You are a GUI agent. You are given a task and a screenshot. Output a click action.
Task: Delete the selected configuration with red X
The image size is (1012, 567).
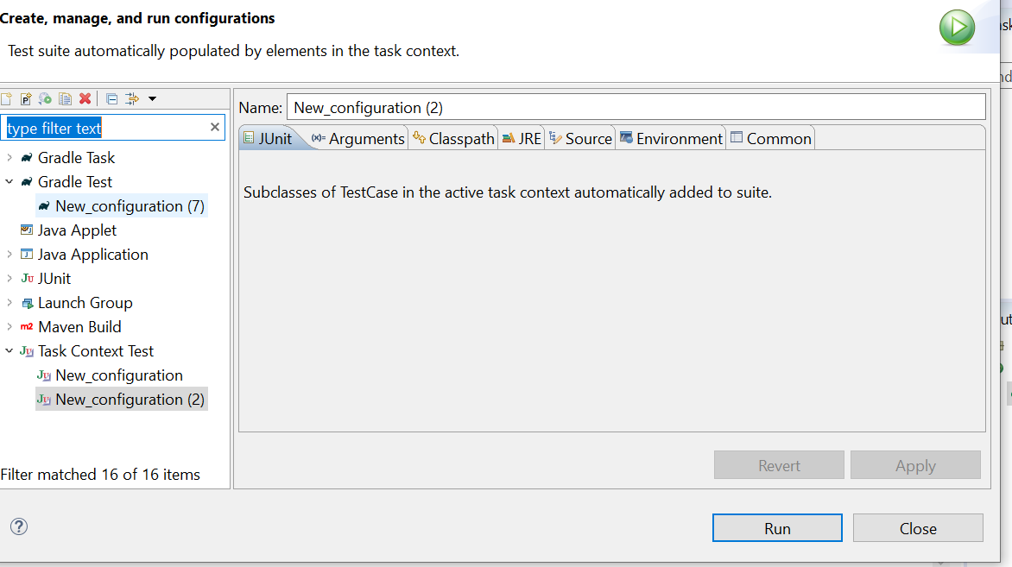click(x=85, y=99)
